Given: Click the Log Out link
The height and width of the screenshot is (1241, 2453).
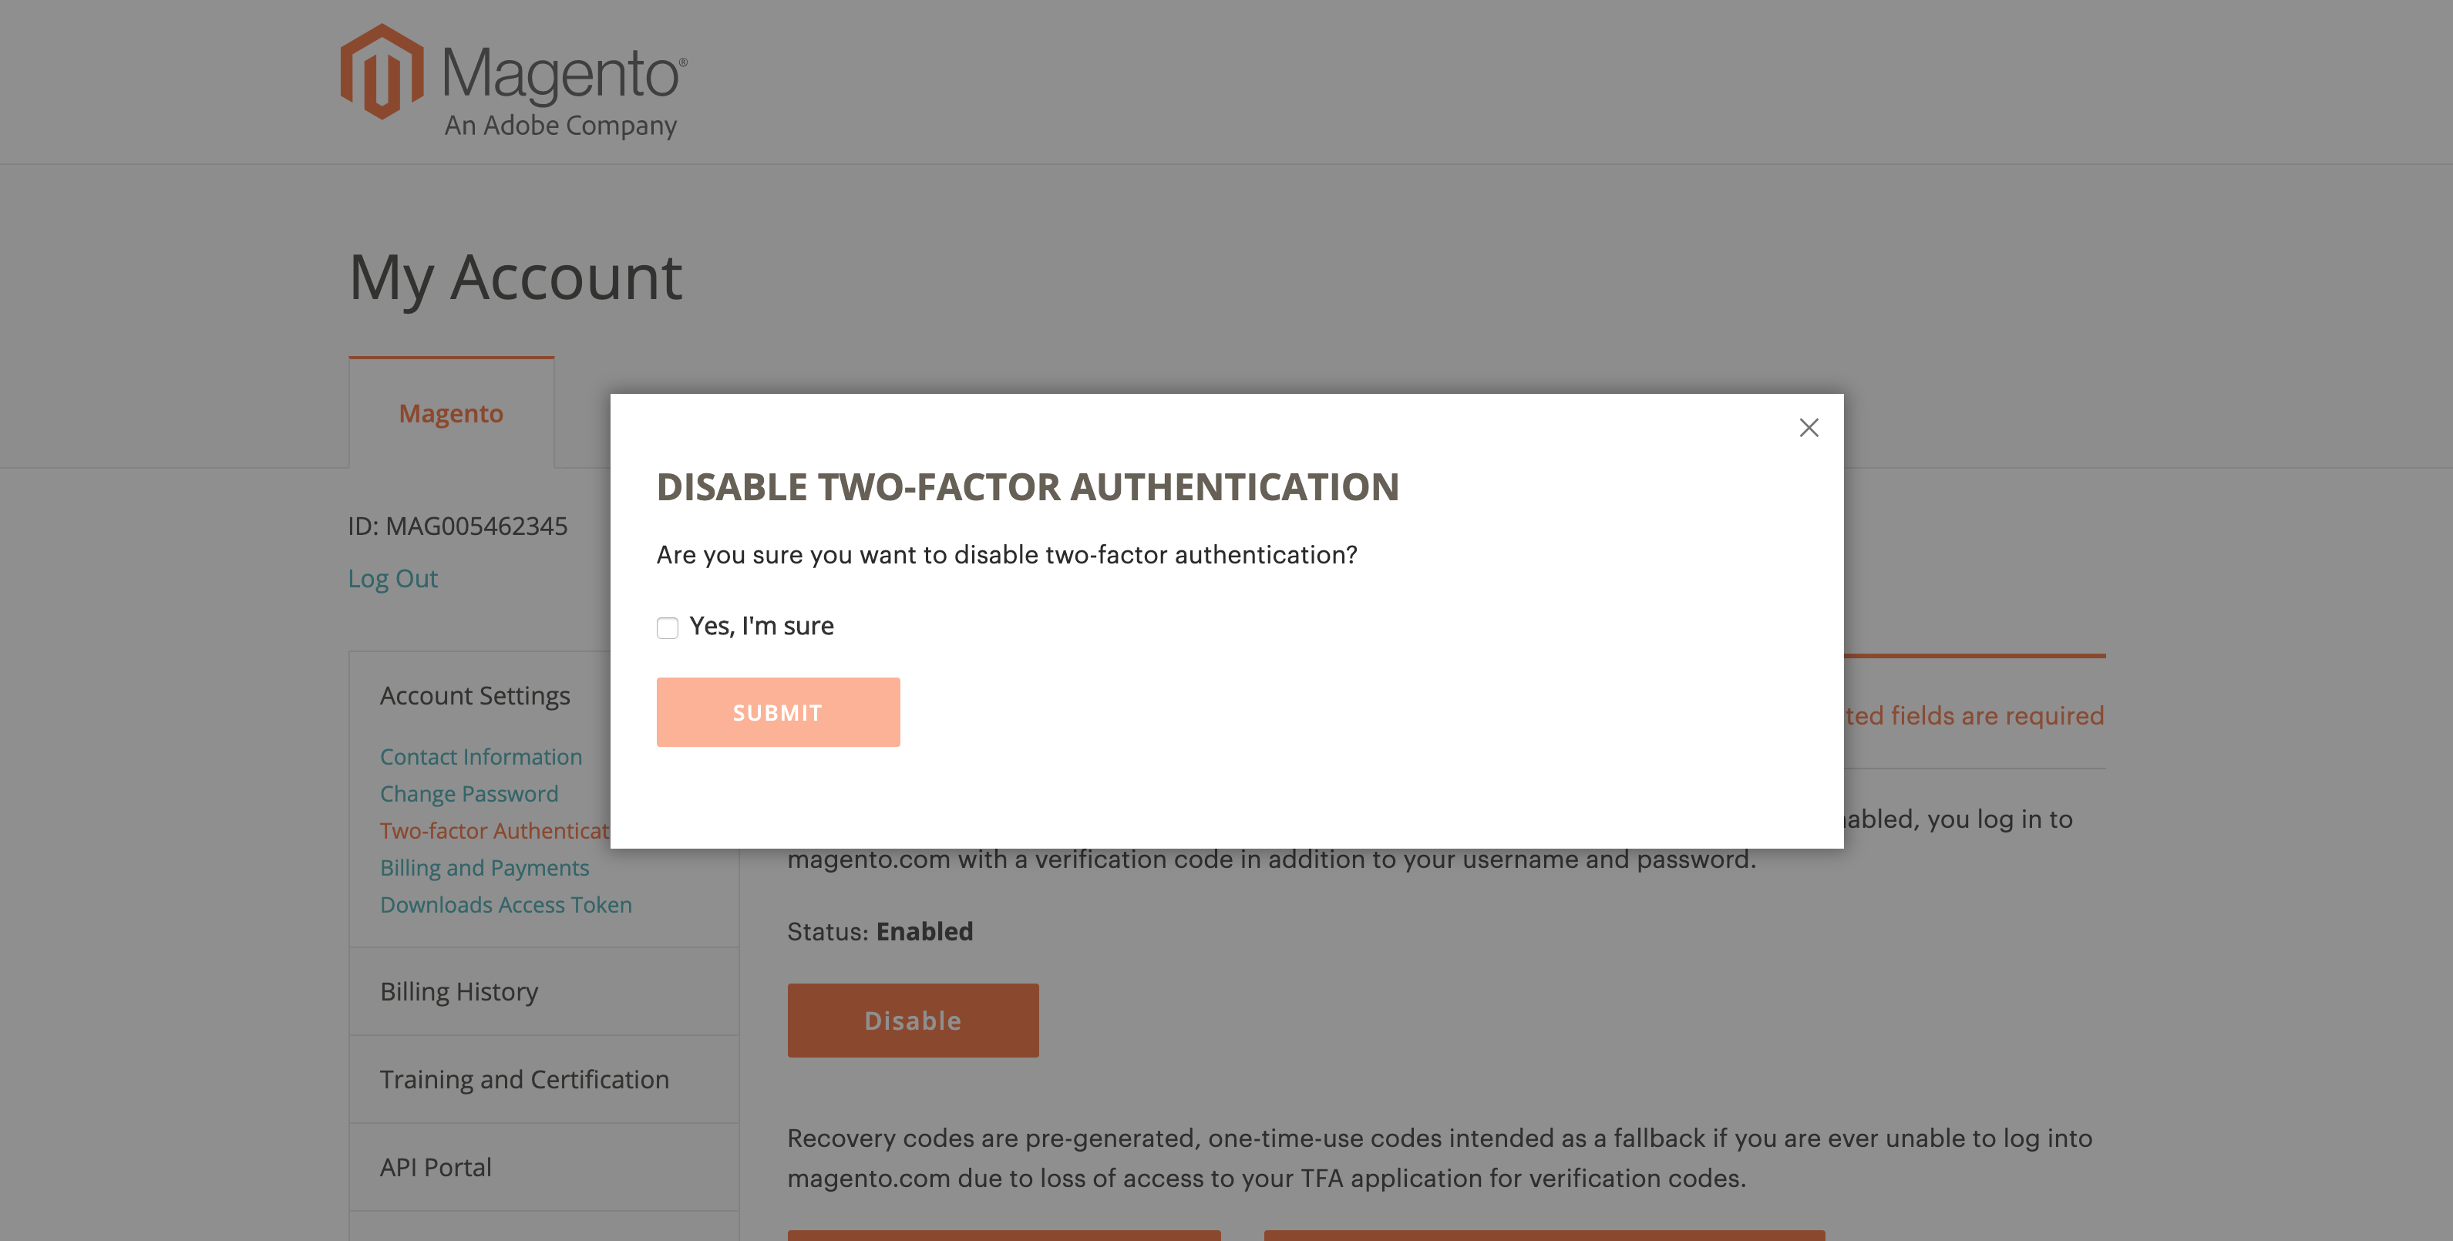Looking at the screenshot, I should [392, 578].
